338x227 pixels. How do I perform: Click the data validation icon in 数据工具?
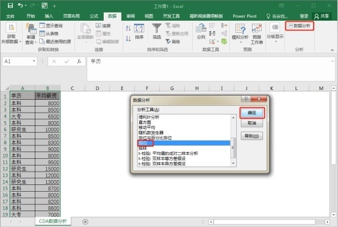pos(212,41)
